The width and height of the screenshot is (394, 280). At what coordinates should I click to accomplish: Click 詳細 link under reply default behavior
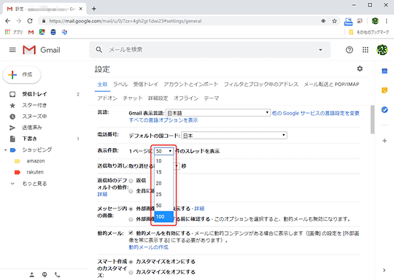pyautogui.click(x=102, y=194)
